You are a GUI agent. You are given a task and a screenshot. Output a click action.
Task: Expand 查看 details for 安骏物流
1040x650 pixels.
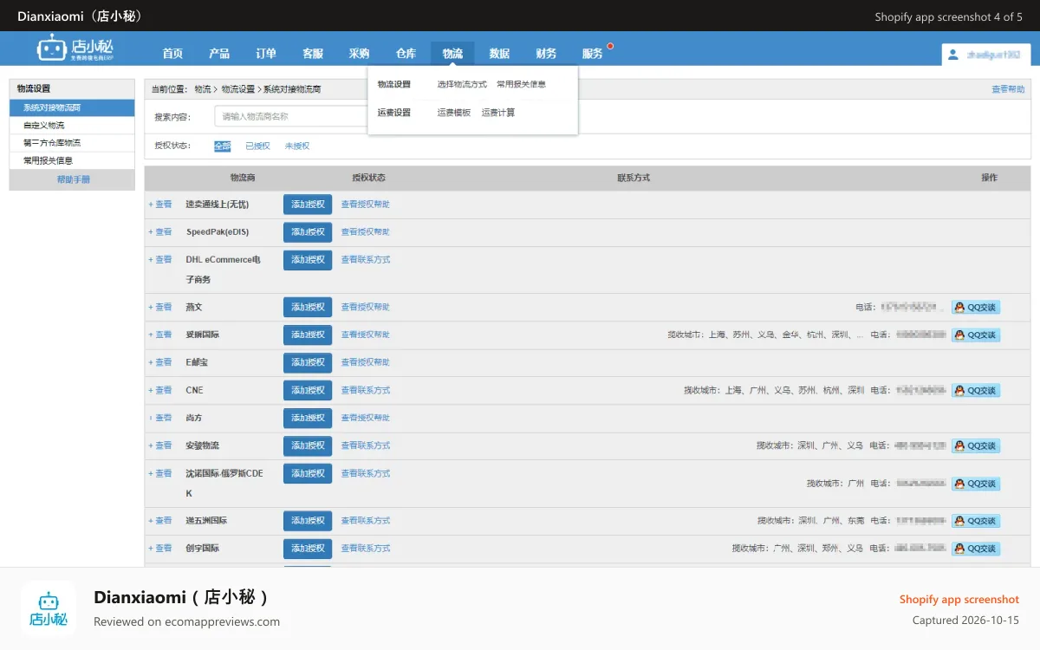(x=160, y=445)
